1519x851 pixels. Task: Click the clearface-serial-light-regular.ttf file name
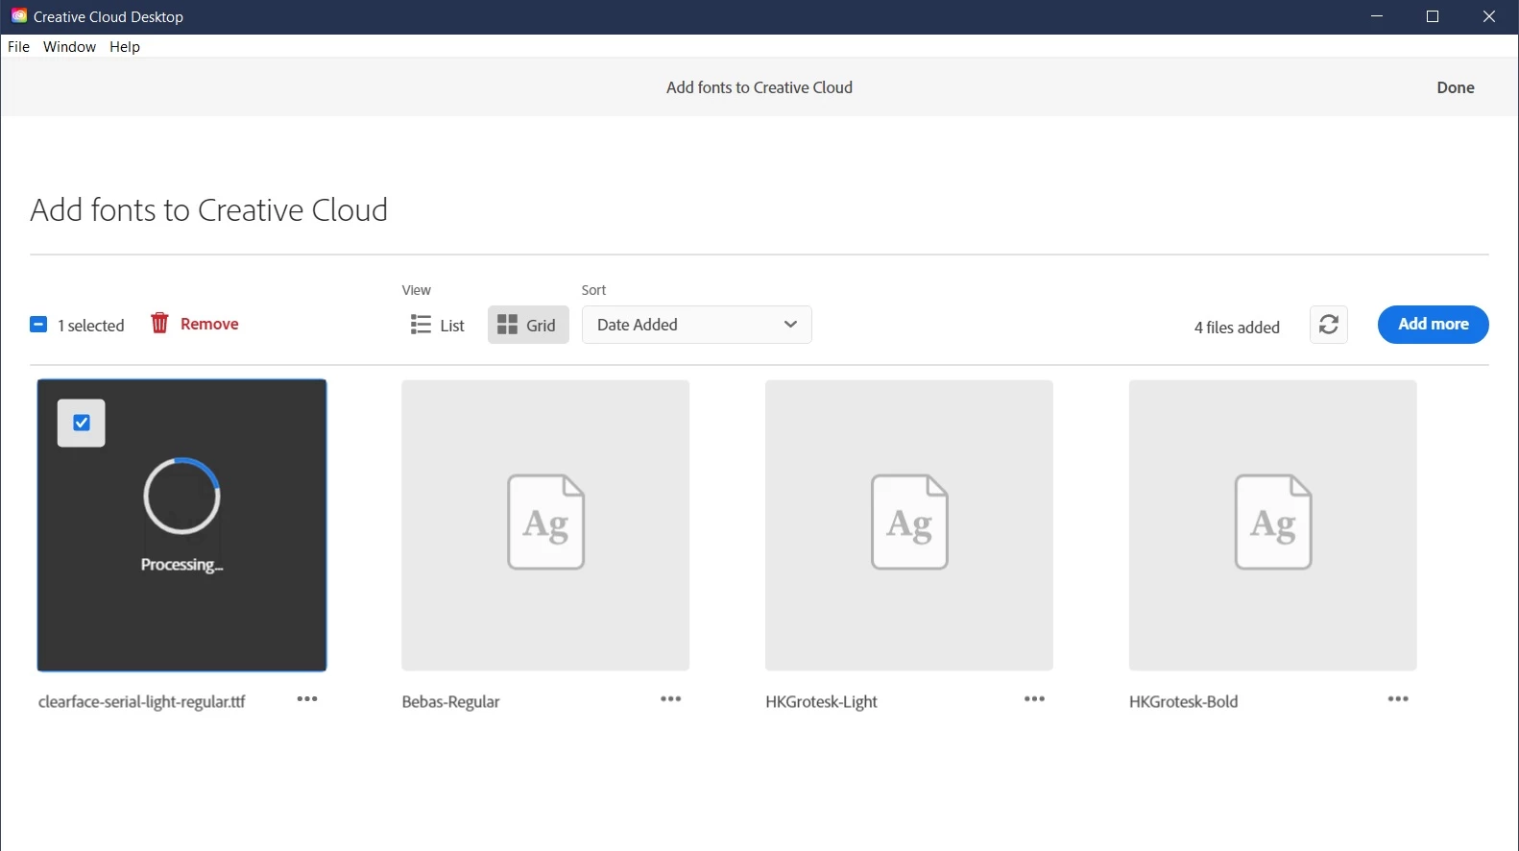click(x=141, y=702)
